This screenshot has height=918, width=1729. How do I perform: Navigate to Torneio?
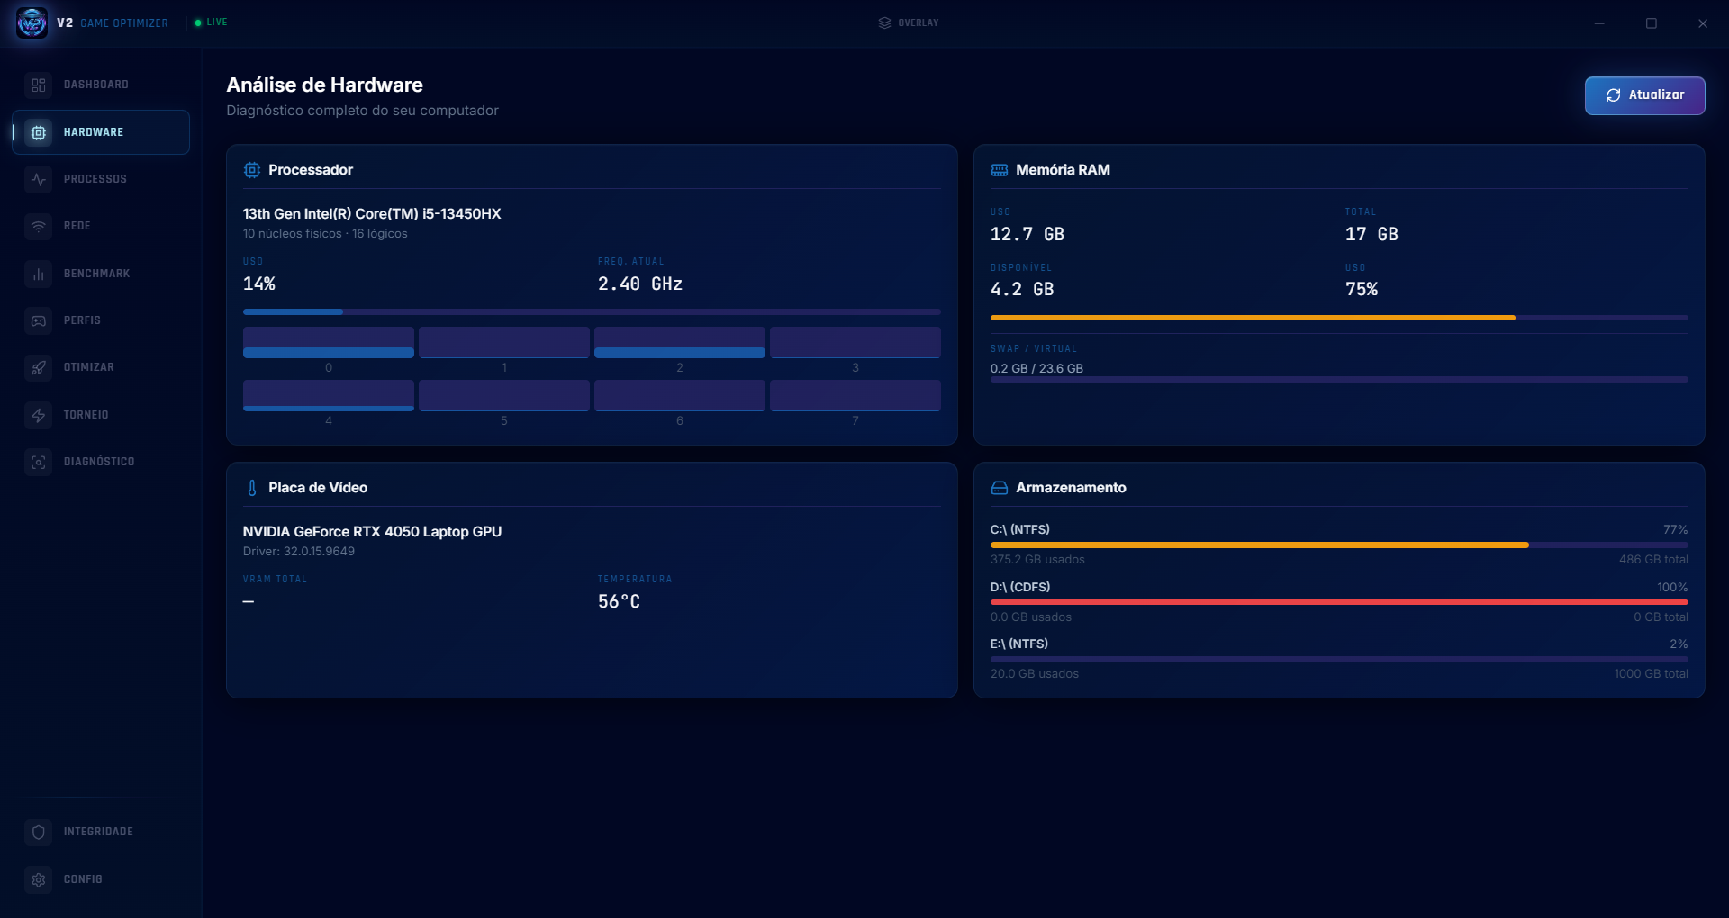(101, 415)
